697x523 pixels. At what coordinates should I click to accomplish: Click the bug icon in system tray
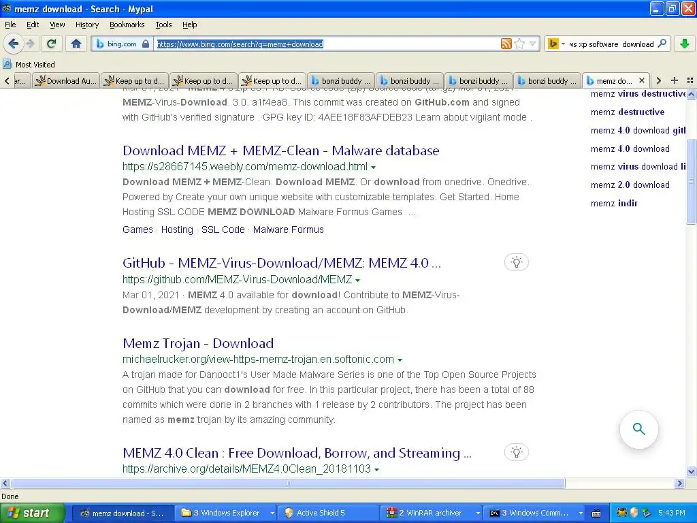622,513
